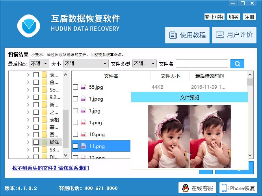262x196 pixels.
Task: Tick checkbox for 1.jpg
Action: 75,111
